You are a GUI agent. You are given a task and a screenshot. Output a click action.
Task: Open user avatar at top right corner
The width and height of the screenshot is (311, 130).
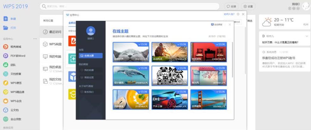(x=306, y=6)
